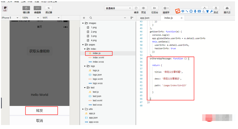Screen dimensions: 238x129
Task: Open the 100% zoom dropdown
Action: [x=30, y=18]
